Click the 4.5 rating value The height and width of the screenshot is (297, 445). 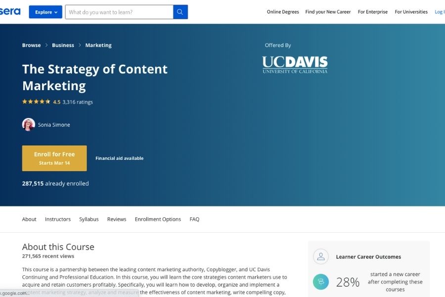tap(57, 102)
